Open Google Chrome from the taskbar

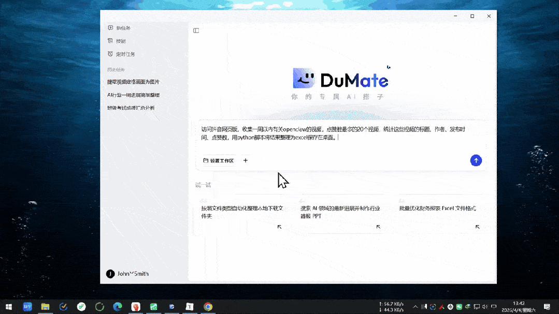click(x=208, y=307)
